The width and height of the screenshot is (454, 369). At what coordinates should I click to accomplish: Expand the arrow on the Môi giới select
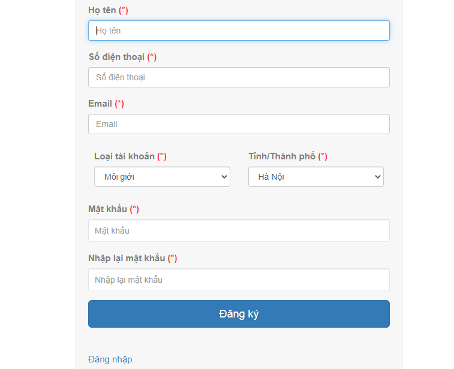pyautogui.click(x=224, y=177)
